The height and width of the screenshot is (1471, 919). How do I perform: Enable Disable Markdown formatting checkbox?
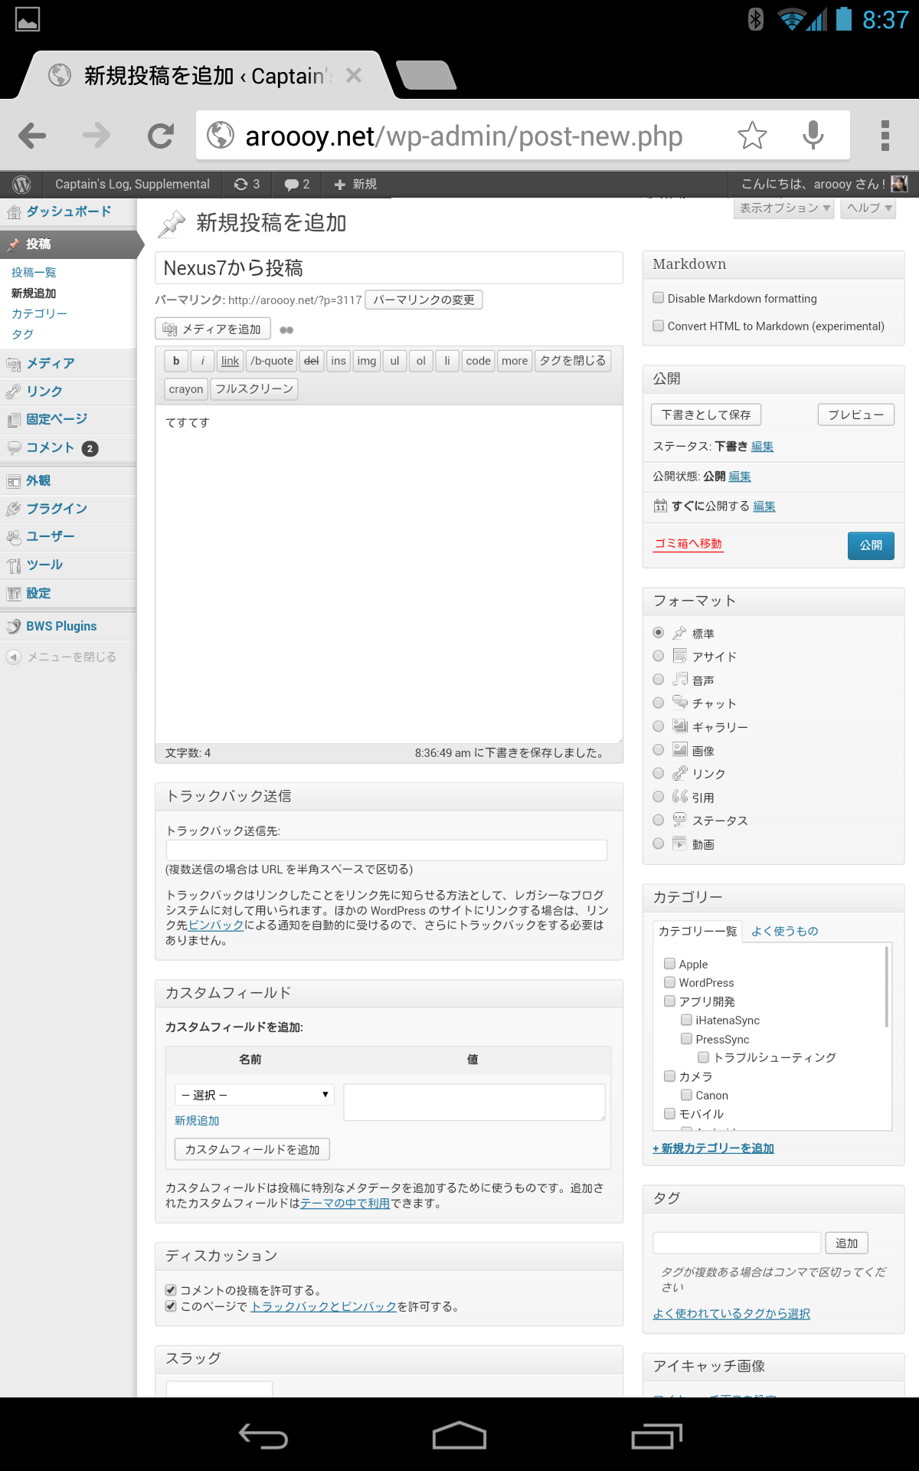coord(659,298)
